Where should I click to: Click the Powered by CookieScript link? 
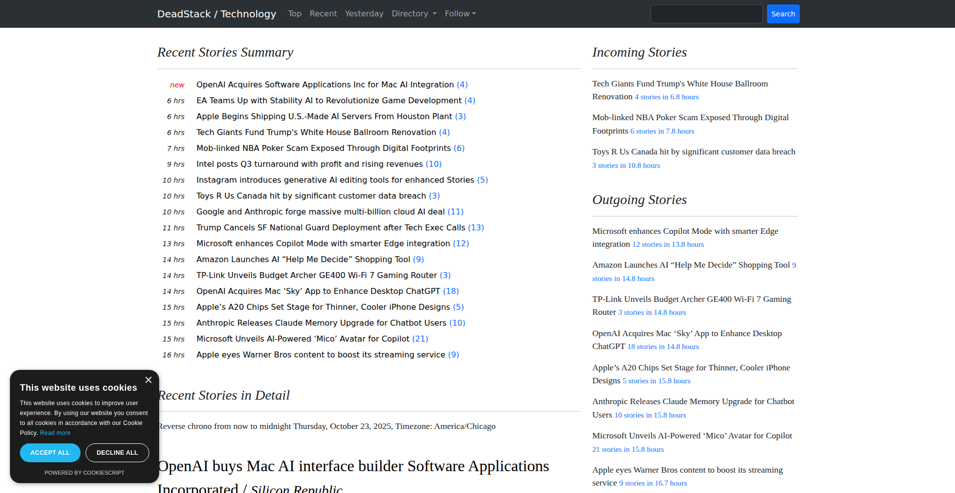tap(85, 473)
